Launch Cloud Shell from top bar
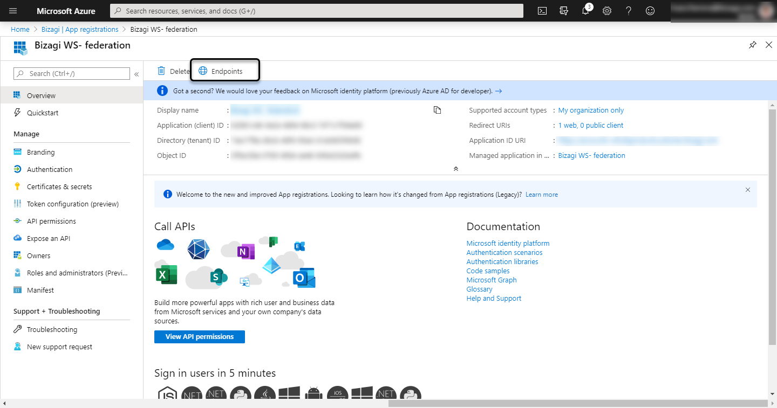This screenshot has width=777, height=408. point(543,11)
